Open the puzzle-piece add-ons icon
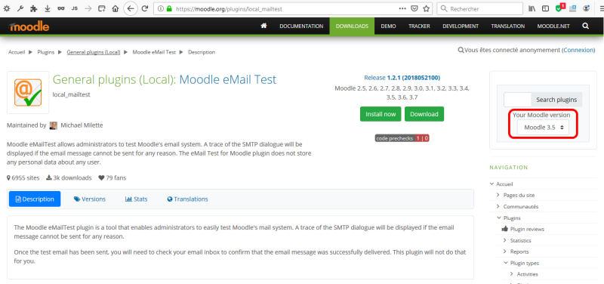The height and width of the screenshot is (284, 604). coord(34,8)
